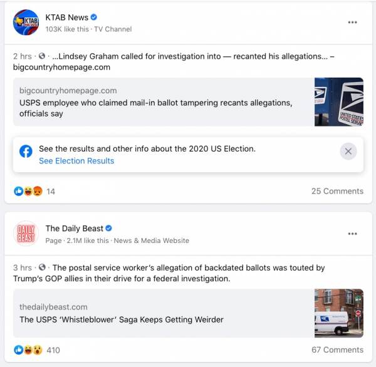
Task: View reaction emojis on KTAB News post
Action: 28,191
